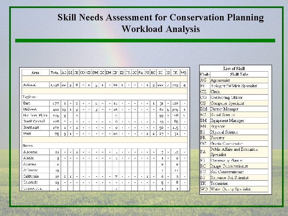Screen dimensions: 288x216
Task: Click the 'AG' column header in the workload table
Action: click(64, 73)
